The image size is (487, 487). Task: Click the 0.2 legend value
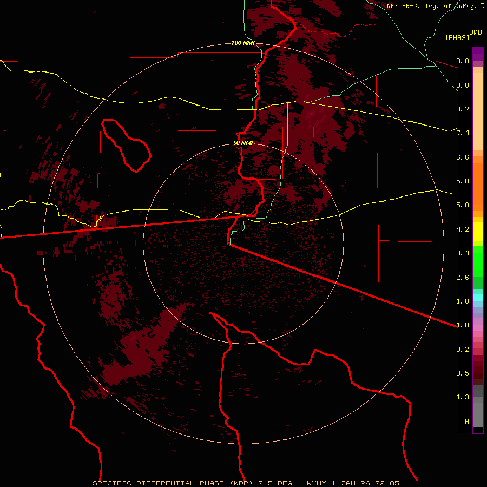[463, 350]
